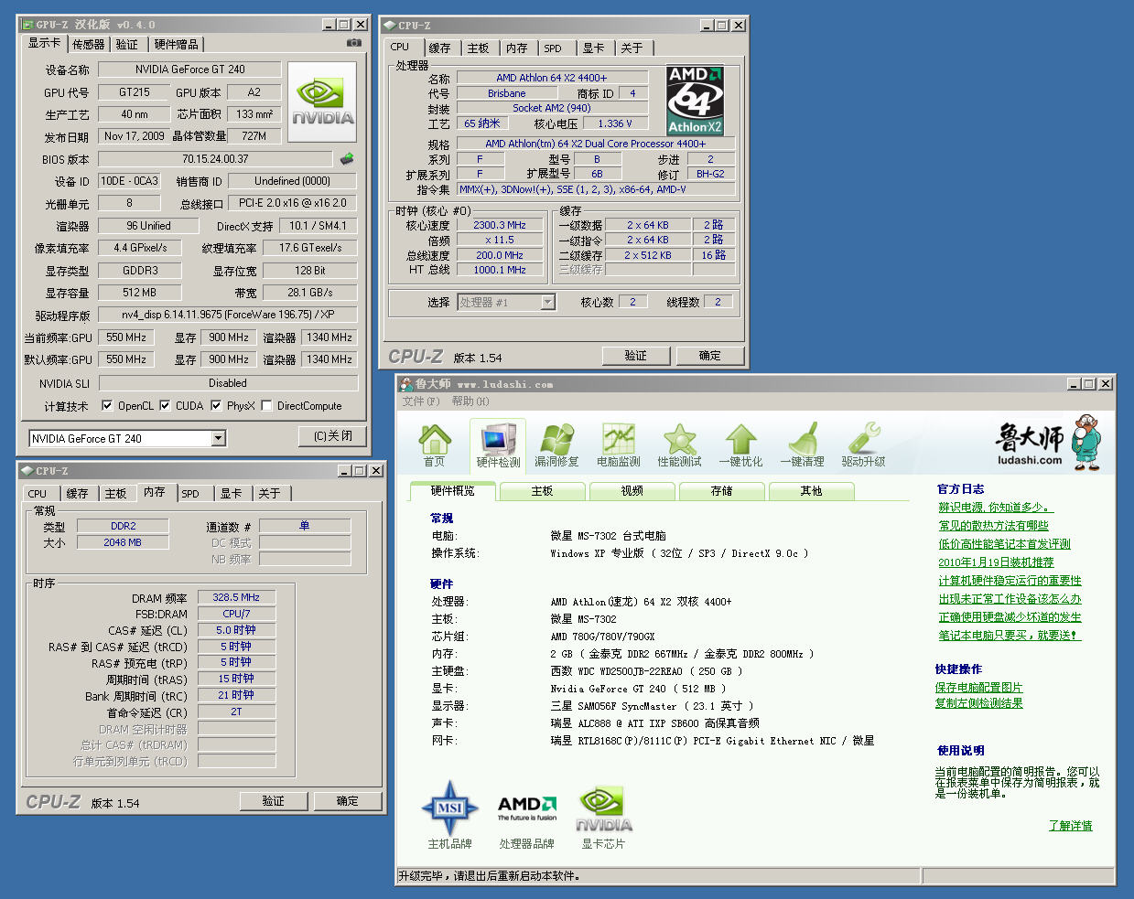Open 帮助(H) menu in 鲁大师
The width and height of the screenshot is (1134, 899).
[470, 401]
